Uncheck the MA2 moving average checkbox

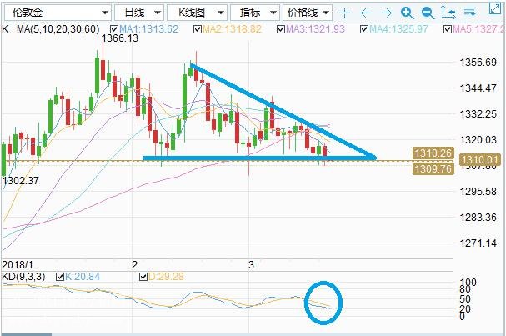point(198,29)
